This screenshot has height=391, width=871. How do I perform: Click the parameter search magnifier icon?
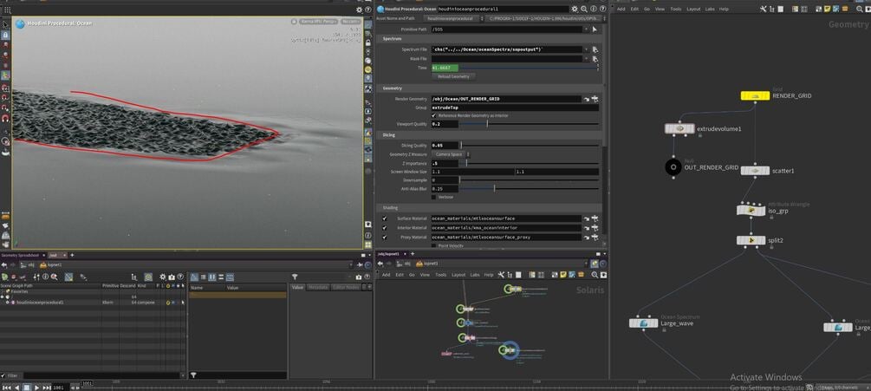click(582, 9)
